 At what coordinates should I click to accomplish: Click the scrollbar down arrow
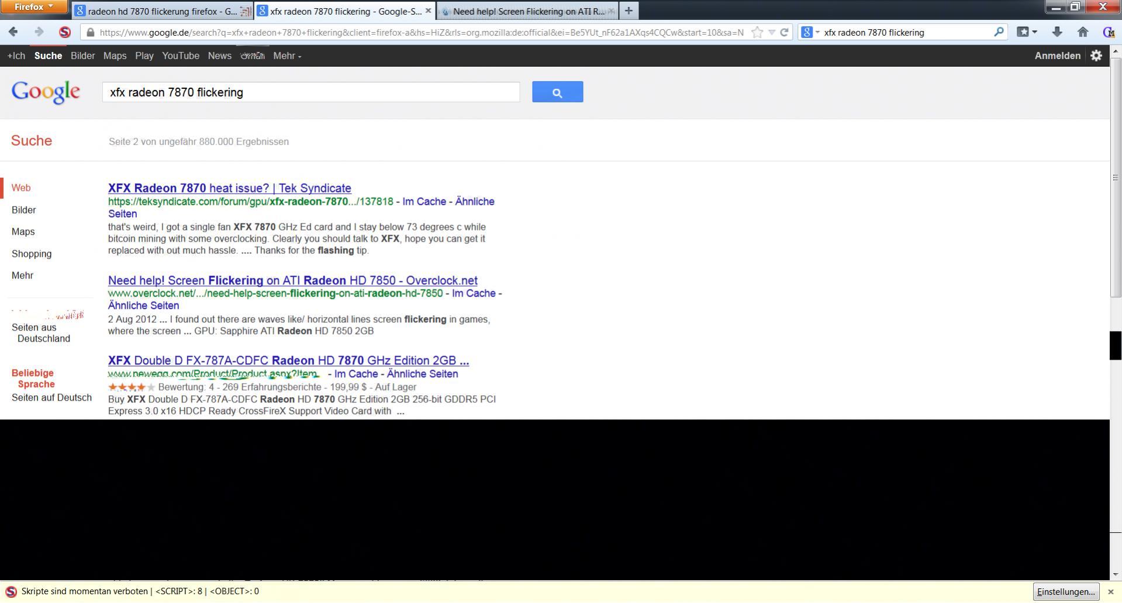[x=1116, y=574]
